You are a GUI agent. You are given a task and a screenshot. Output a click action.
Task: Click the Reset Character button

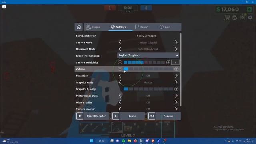tap(92, 116)
